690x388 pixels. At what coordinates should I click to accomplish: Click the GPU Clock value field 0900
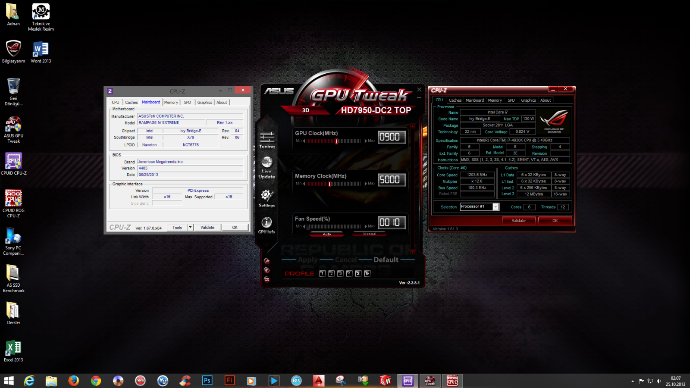tap(392, 137)
